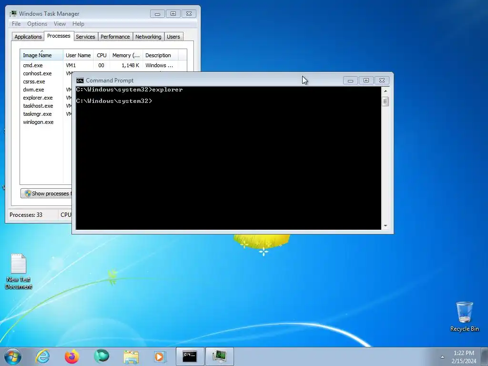Select the cmd.exe process row

click(103, 65)
